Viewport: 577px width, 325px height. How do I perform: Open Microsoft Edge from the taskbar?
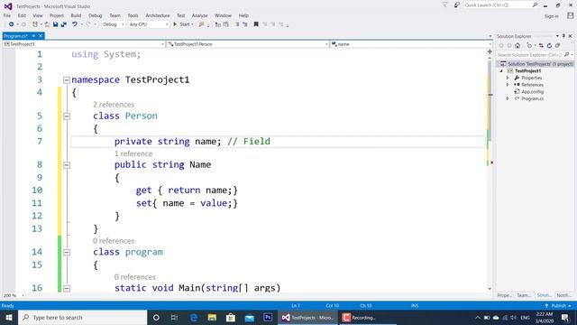click(194, 317)
